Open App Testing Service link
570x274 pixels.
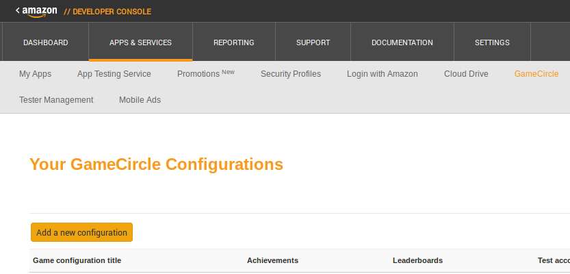(x=114, y=74)
